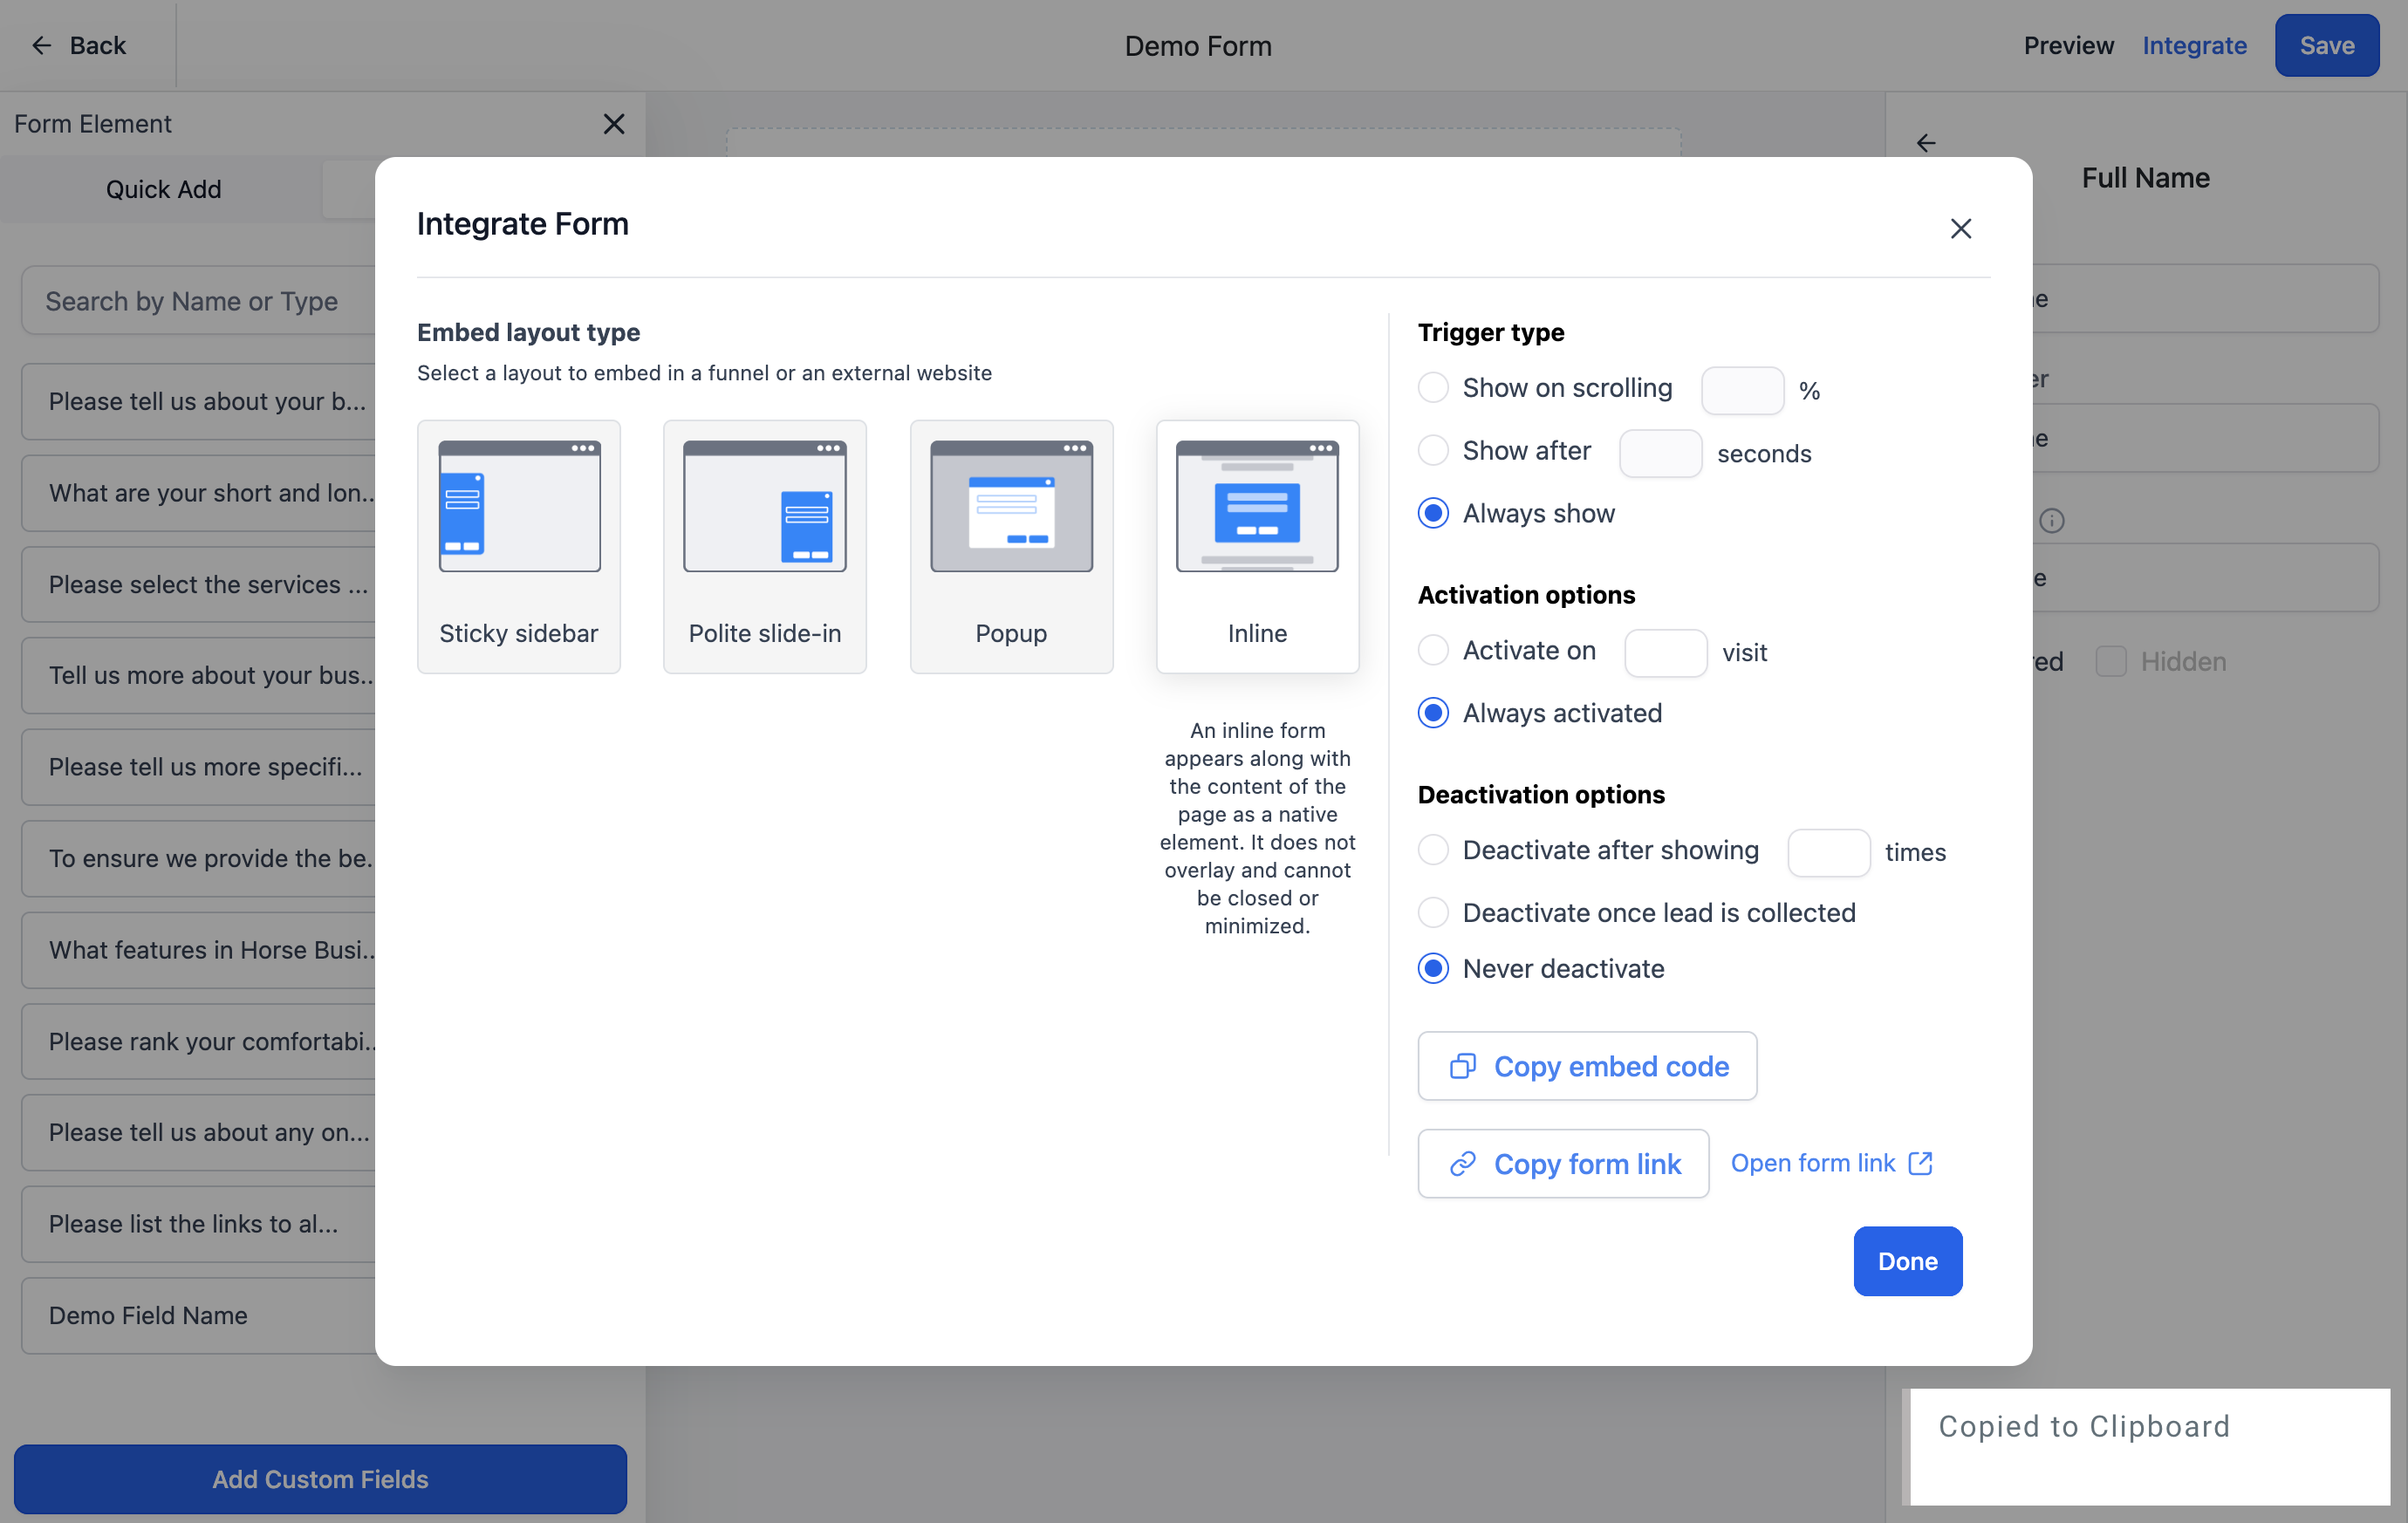Viewport: 2408px width, 1523px height.
Task: Select 'What features in Horse Busi...' field
Action: click(200, 950)
